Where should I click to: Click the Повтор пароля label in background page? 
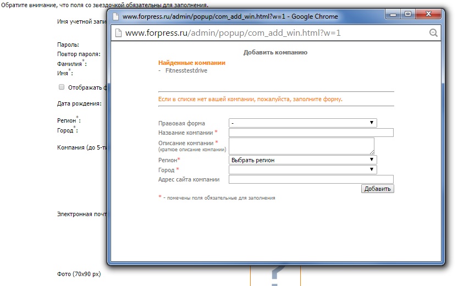click(79, 54)
